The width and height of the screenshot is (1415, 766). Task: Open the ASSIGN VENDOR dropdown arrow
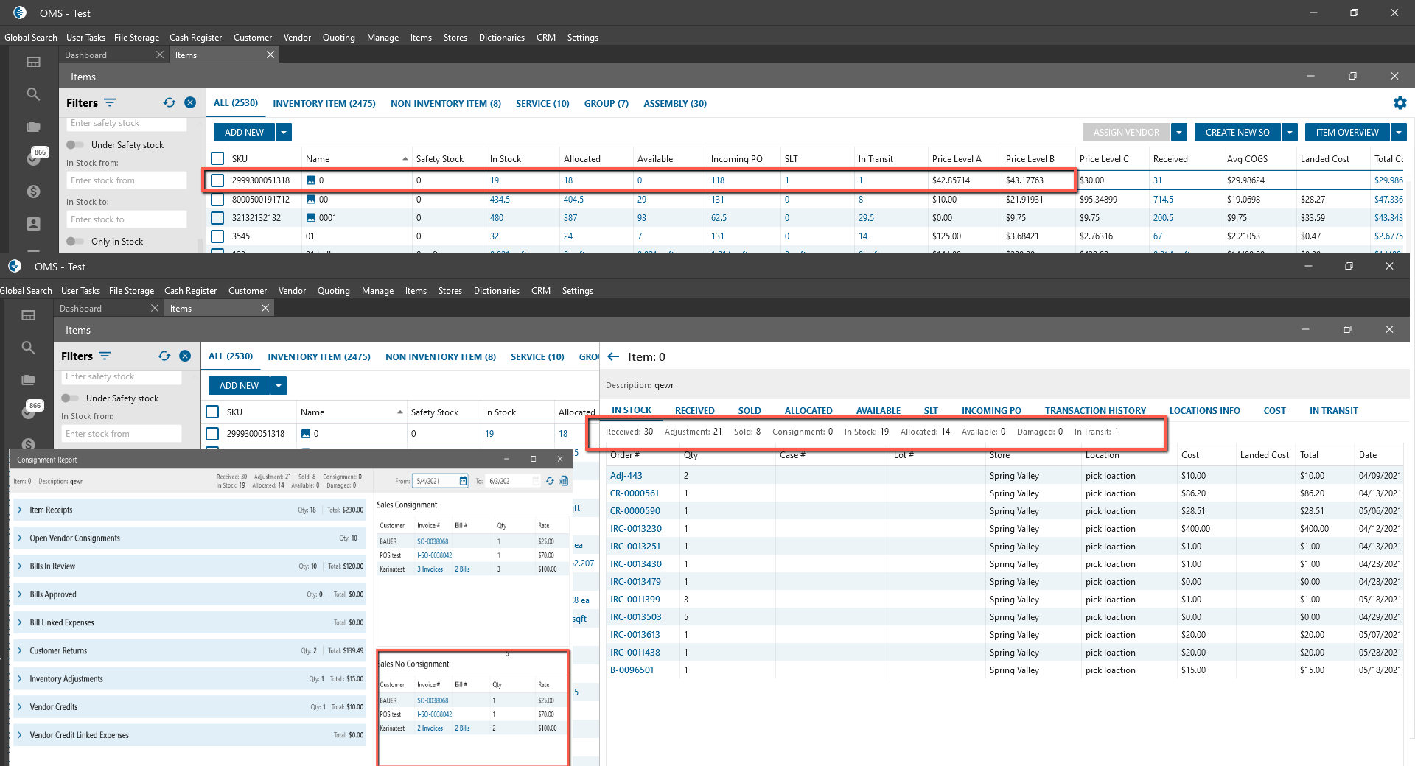coord(1179,133)
